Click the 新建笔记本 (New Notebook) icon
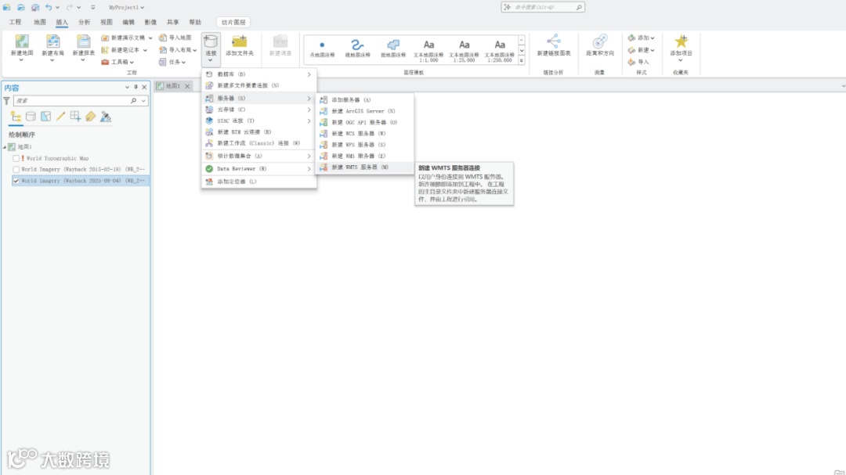This screenshot has width=846, height=475. tap(105, 49)
